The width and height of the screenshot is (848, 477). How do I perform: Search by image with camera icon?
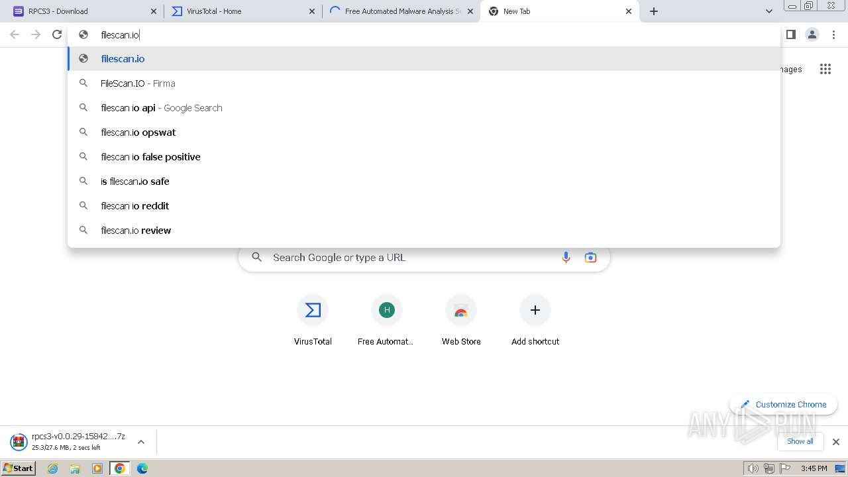590,258
